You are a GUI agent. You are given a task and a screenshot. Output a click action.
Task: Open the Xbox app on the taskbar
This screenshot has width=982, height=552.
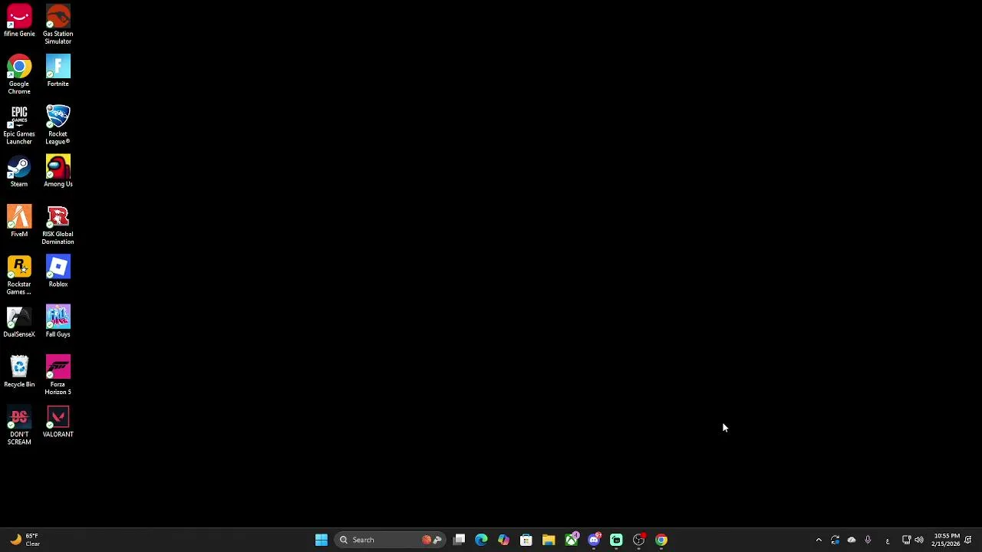(x=572, y=540)
